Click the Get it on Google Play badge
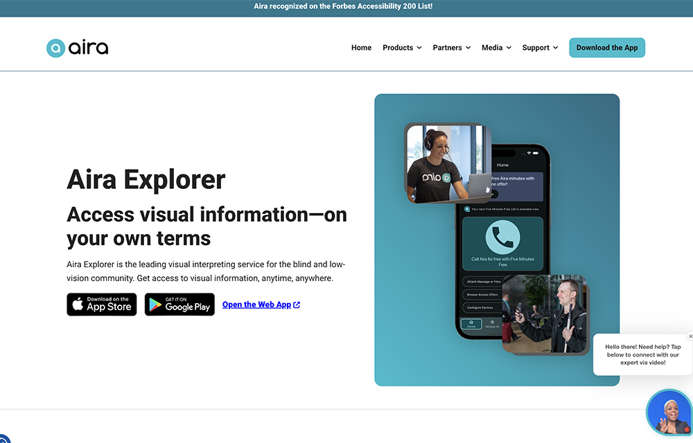This screenshot has height=443, width=693. point(179,305)
